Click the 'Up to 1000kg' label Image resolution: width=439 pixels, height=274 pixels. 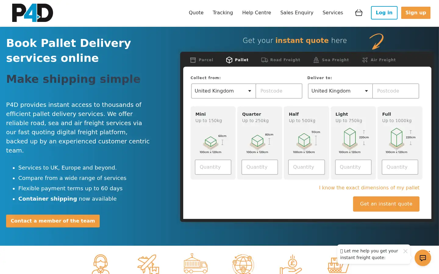[x=397, y=121]
